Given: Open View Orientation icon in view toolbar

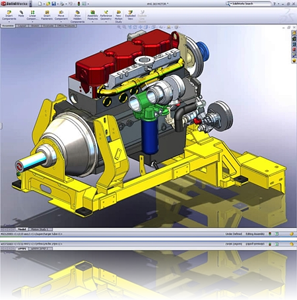Looking at the screenshot, I should 141,27.
